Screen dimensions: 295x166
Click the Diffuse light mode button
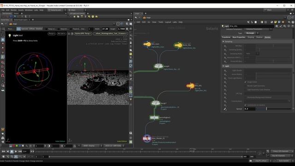point(32,29)
